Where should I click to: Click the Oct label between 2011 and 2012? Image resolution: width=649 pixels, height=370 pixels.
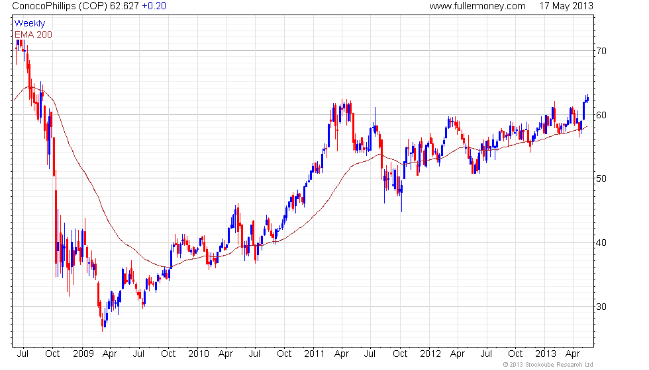pyautogui.click(x=400, y=354)
